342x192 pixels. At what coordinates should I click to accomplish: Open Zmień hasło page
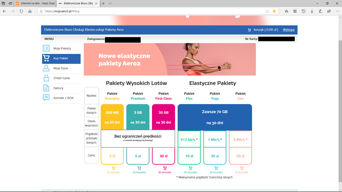(61, 78)
